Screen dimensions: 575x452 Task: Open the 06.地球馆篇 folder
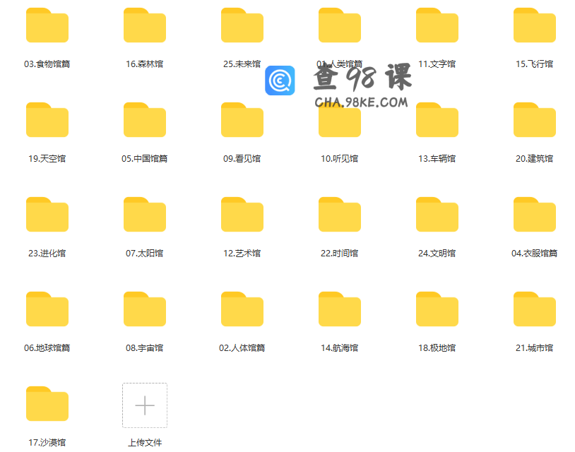point(47,309)
